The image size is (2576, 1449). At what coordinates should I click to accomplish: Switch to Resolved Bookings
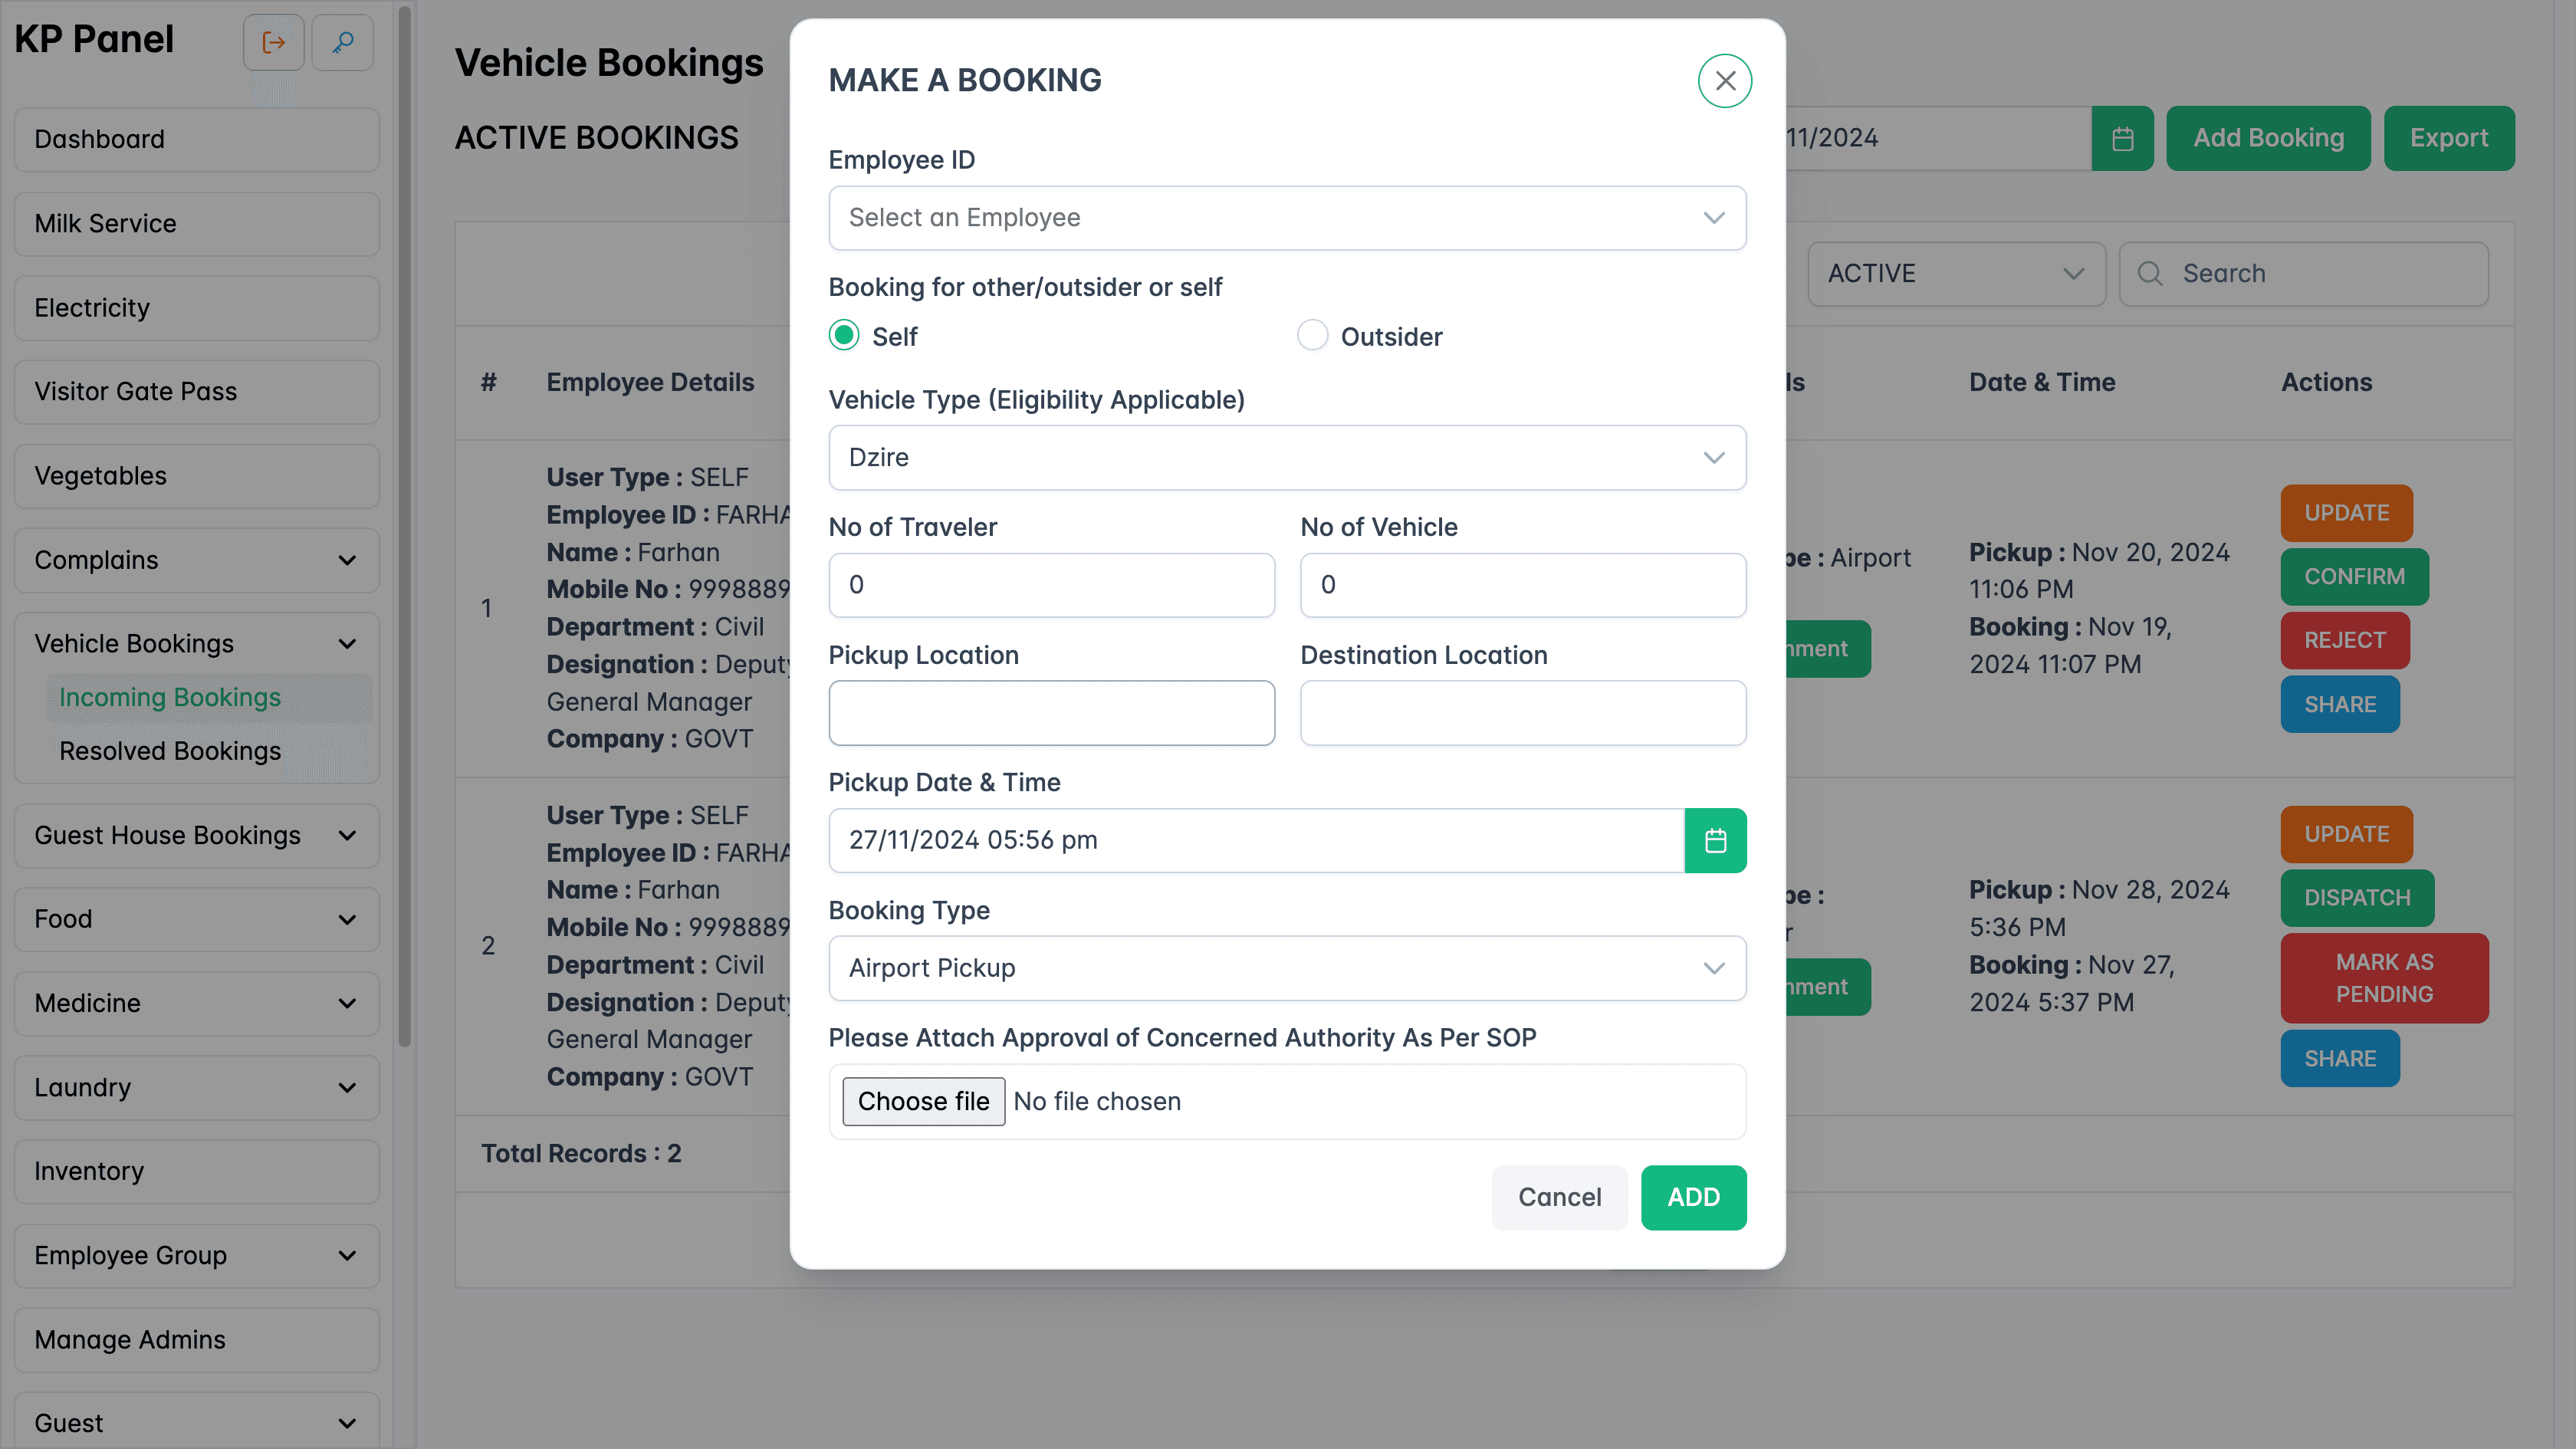pos(170,751)
